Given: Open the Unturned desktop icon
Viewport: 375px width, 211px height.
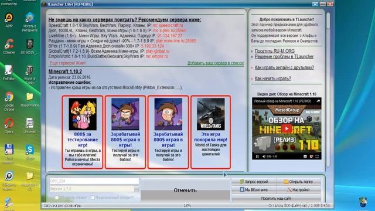Looking at the screenshot, I should pos(30,125).
